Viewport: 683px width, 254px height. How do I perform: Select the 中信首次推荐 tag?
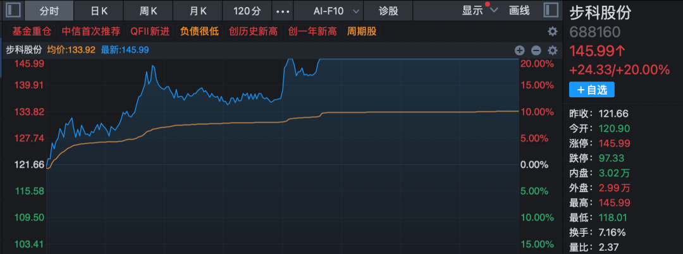click(x=90, y=32)
